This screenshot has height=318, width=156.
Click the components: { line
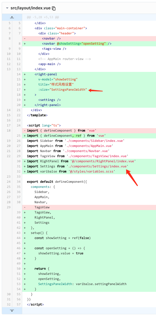point(89,187)
